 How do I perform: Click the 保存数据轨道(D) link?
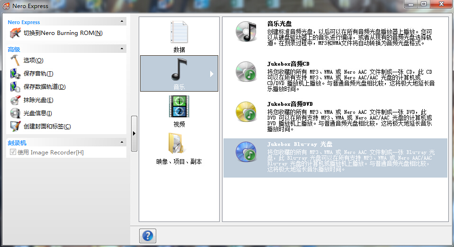pos(45,87)
